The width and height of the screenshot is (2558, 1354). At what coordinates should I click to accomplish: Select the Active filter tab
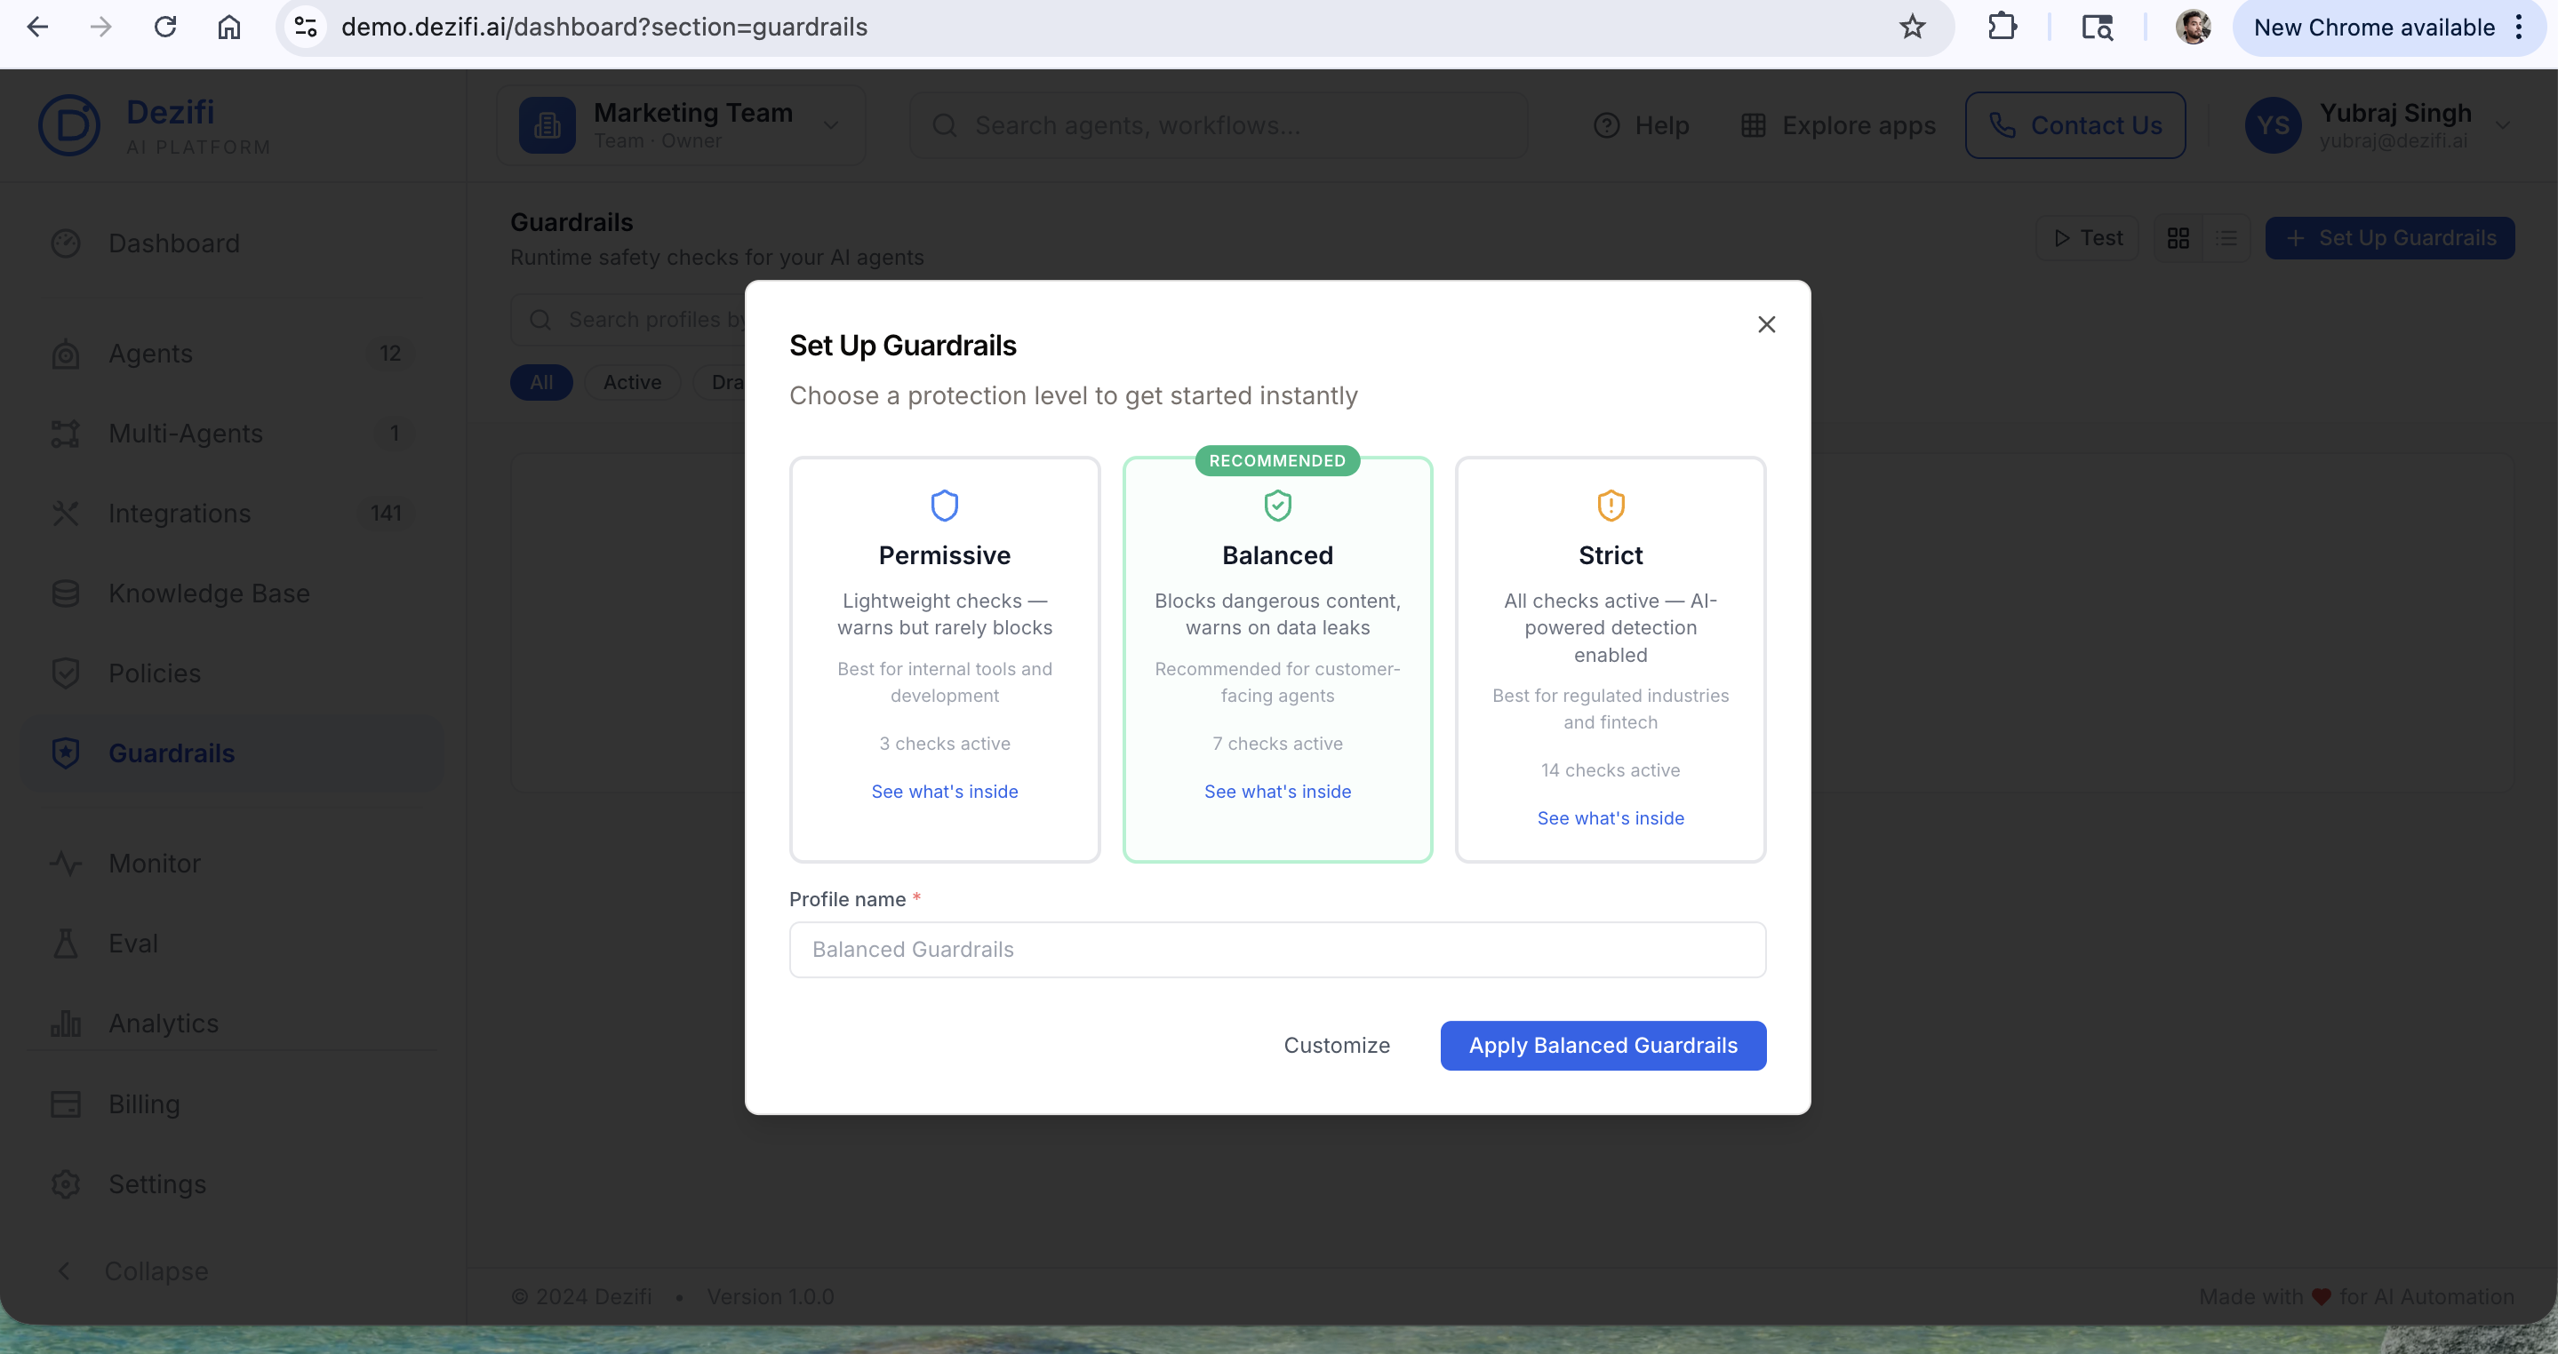(632, 382)
